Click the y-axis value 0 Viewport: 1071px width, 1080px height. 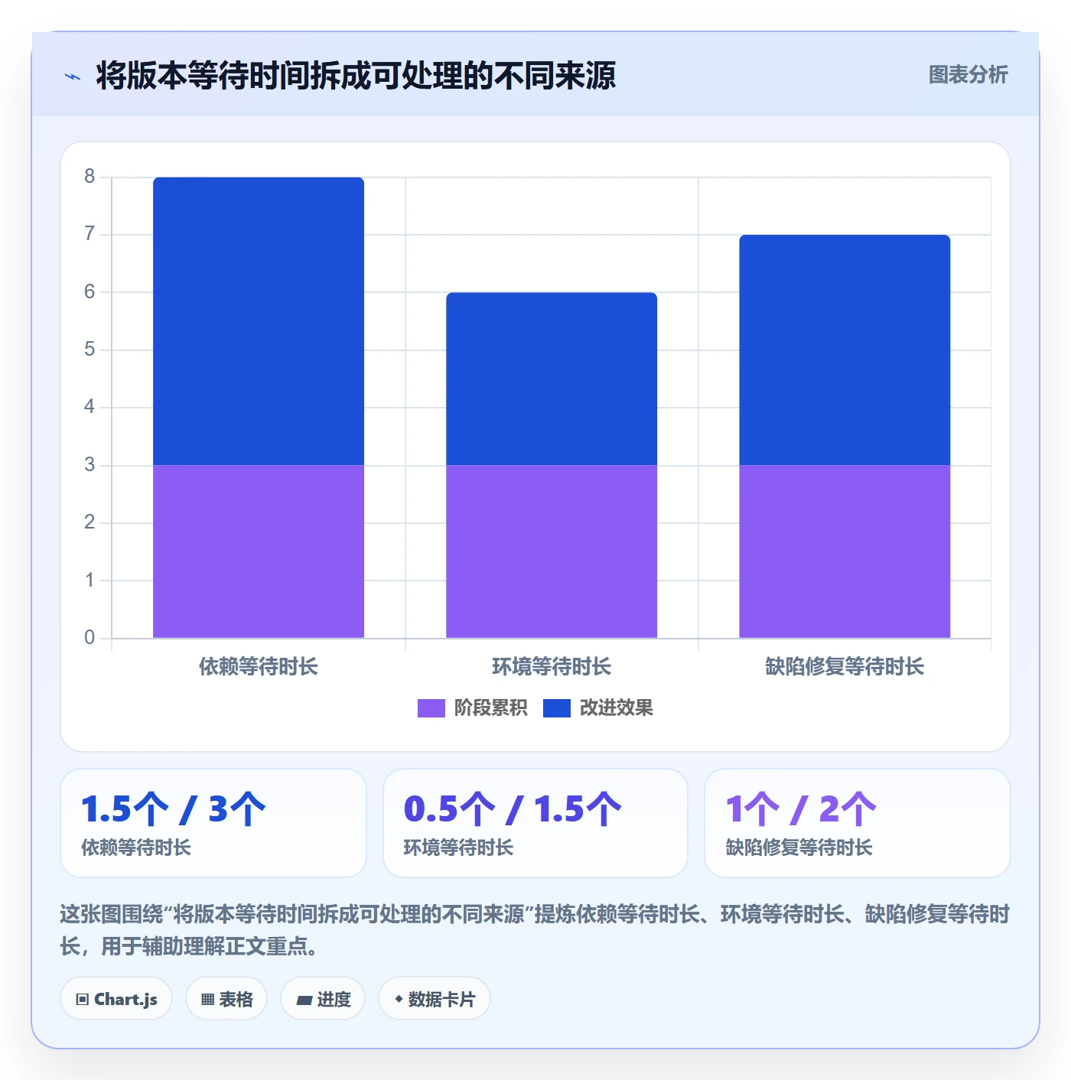[x=90, y=638]
